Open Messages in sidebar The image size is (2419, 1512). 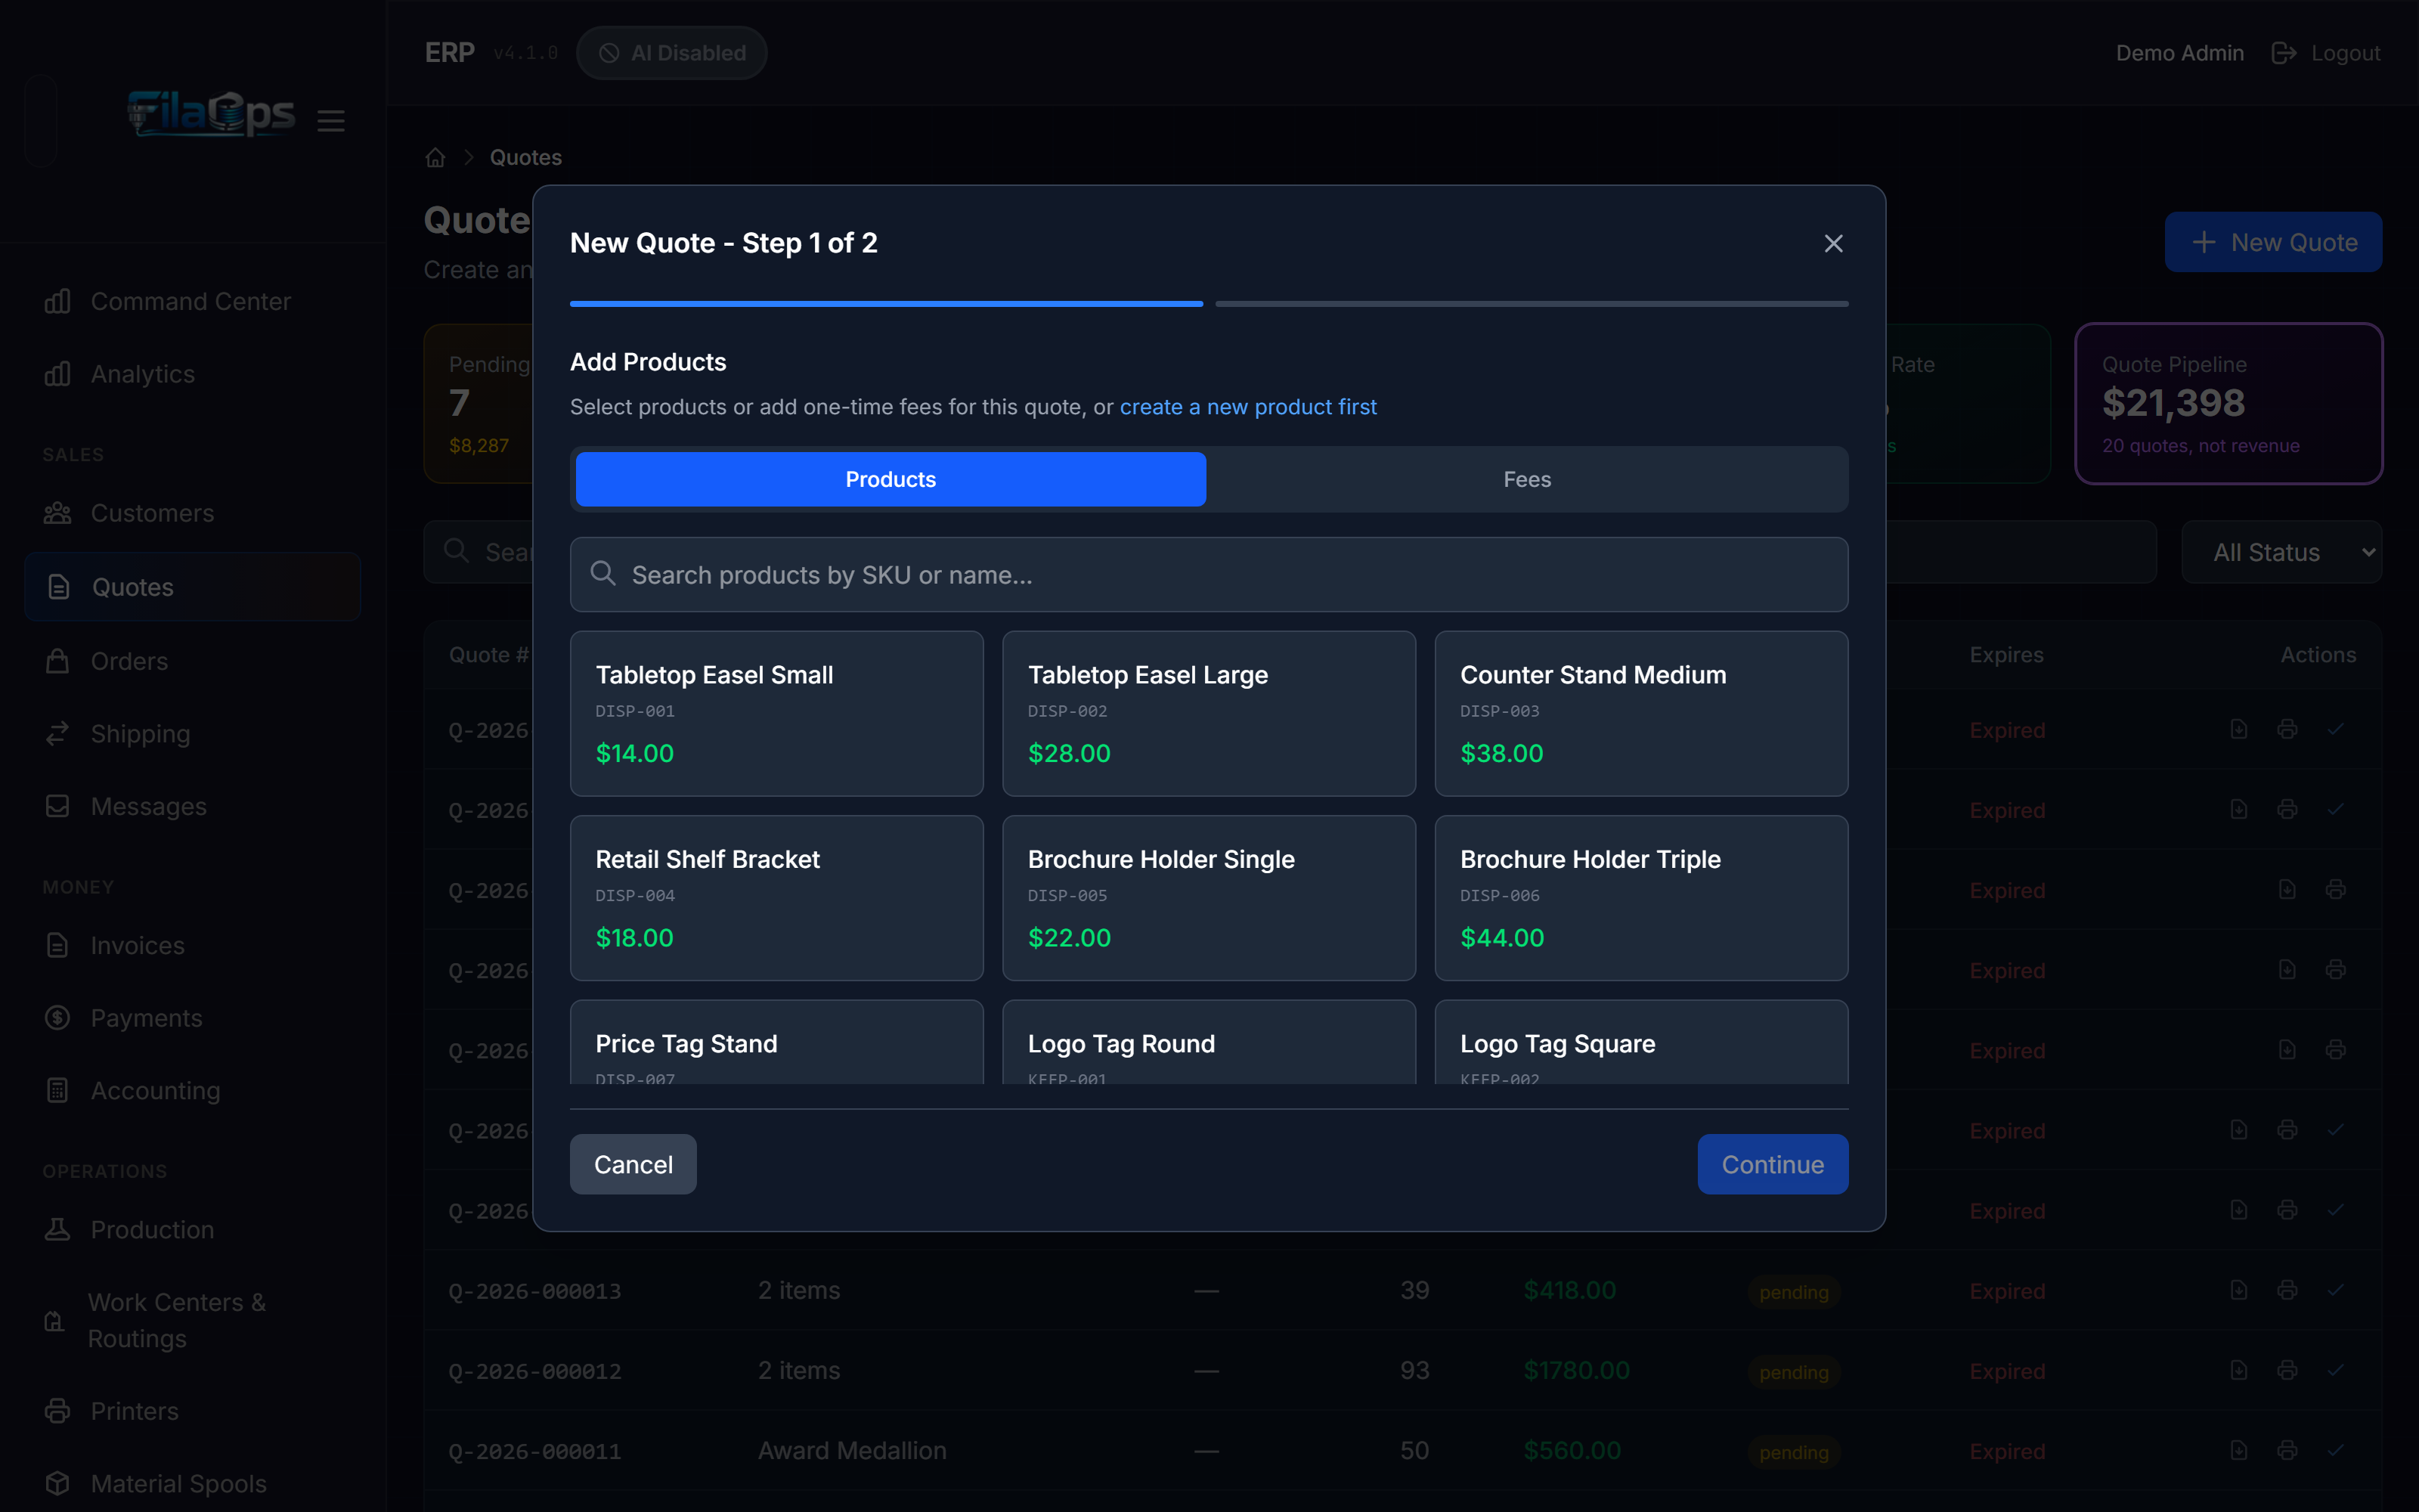pyautogui.click(x=191, y=806)
